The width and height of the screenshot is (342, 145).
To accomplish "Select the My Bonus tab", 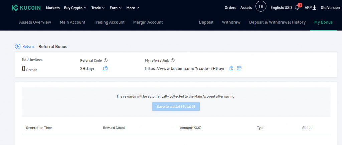I will pyautogui.click(x=323, y=22).
